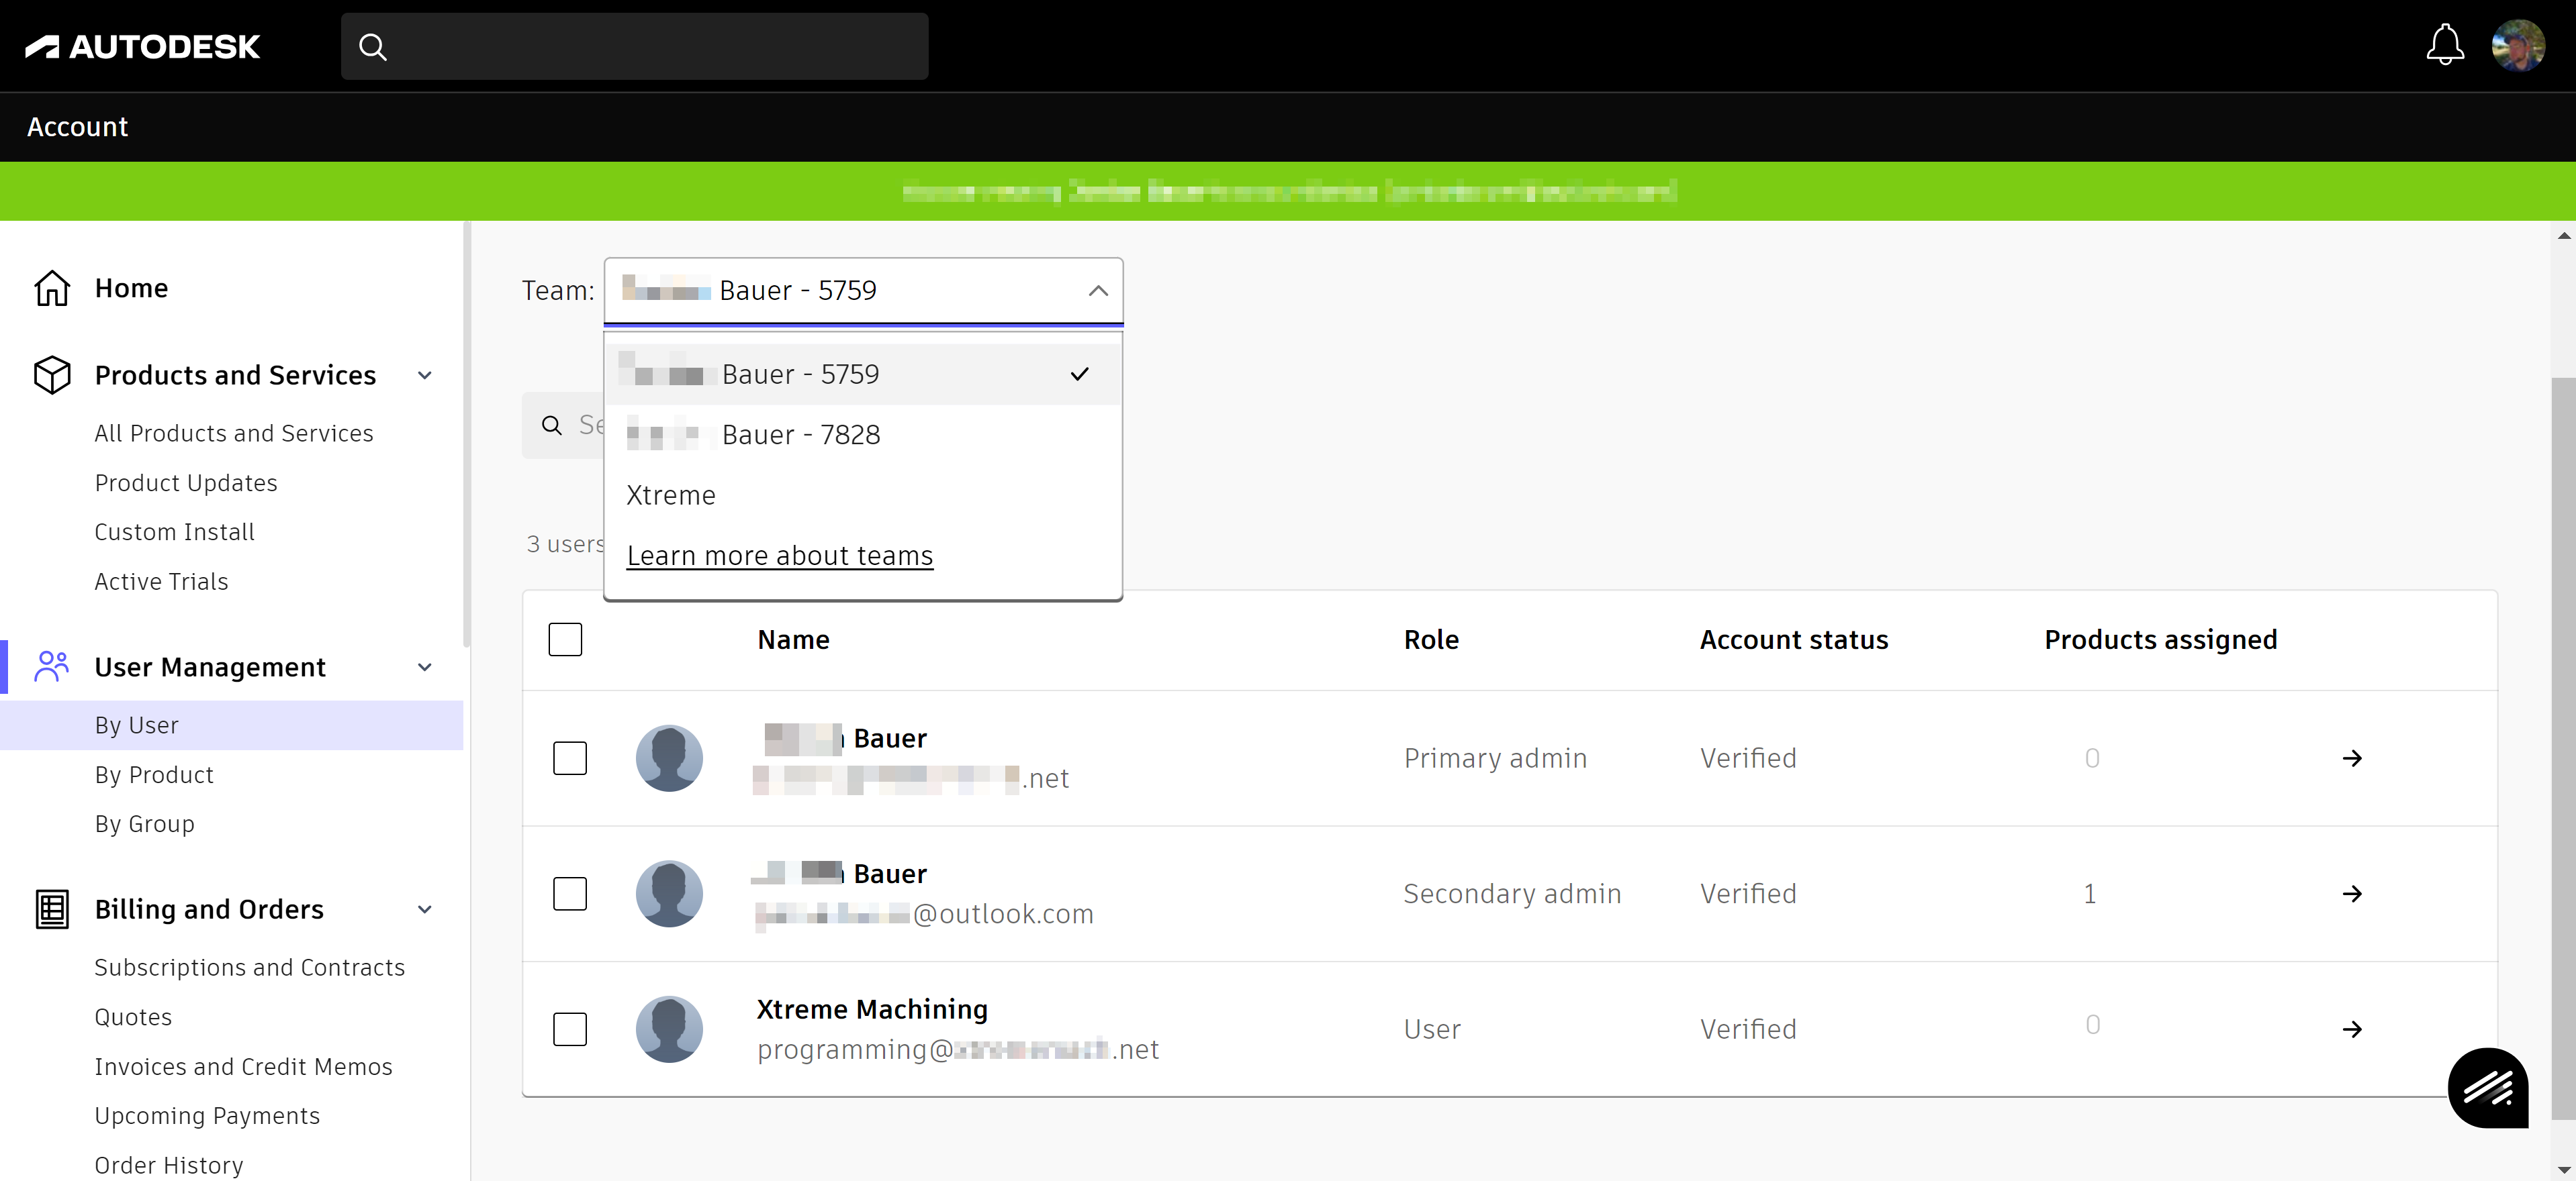Click the Billing and Orders document icon
This screenshot has width=2576, height=1181.
click(x=52, y=909)
